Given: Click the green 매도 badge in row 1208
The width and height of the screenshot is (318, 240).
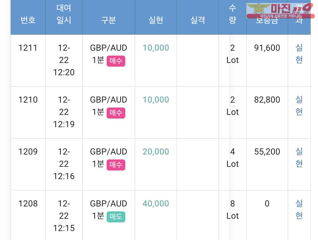Looking at the screenshot, I should (116, 217).
